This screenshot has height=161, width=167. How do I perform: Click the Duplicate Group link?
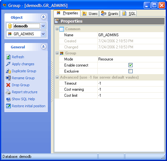[24, 71]
